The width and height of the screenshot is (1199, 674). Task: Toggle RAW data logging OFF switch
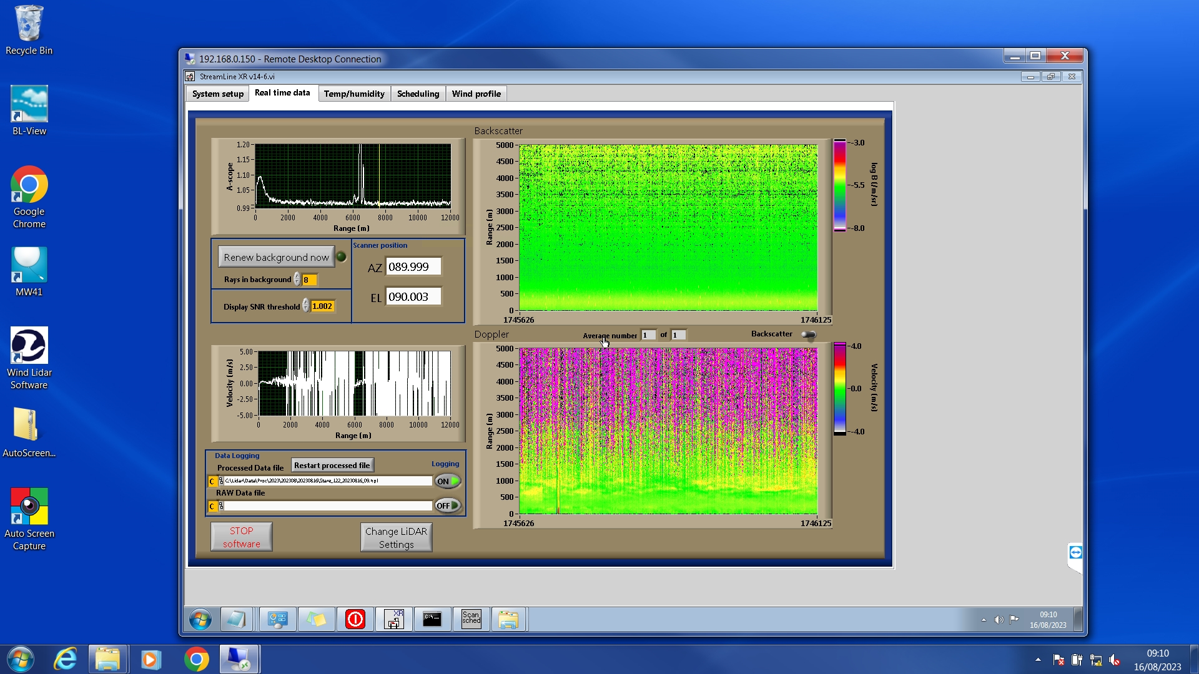pyautogui.click(x=448, y=506)
